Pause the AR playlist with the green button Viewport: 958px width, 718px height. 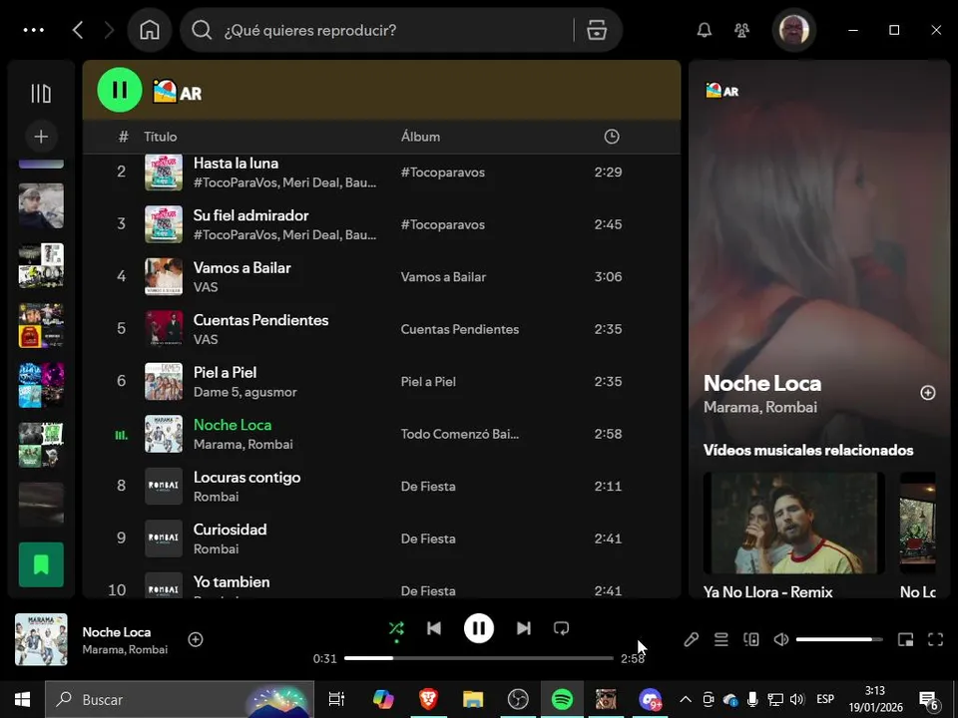tap(120, 90)
